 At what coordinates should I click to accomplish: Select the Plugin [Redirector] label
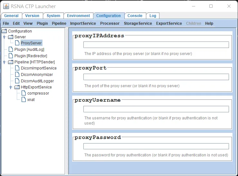pyautogui.click(x=31, y=56)
